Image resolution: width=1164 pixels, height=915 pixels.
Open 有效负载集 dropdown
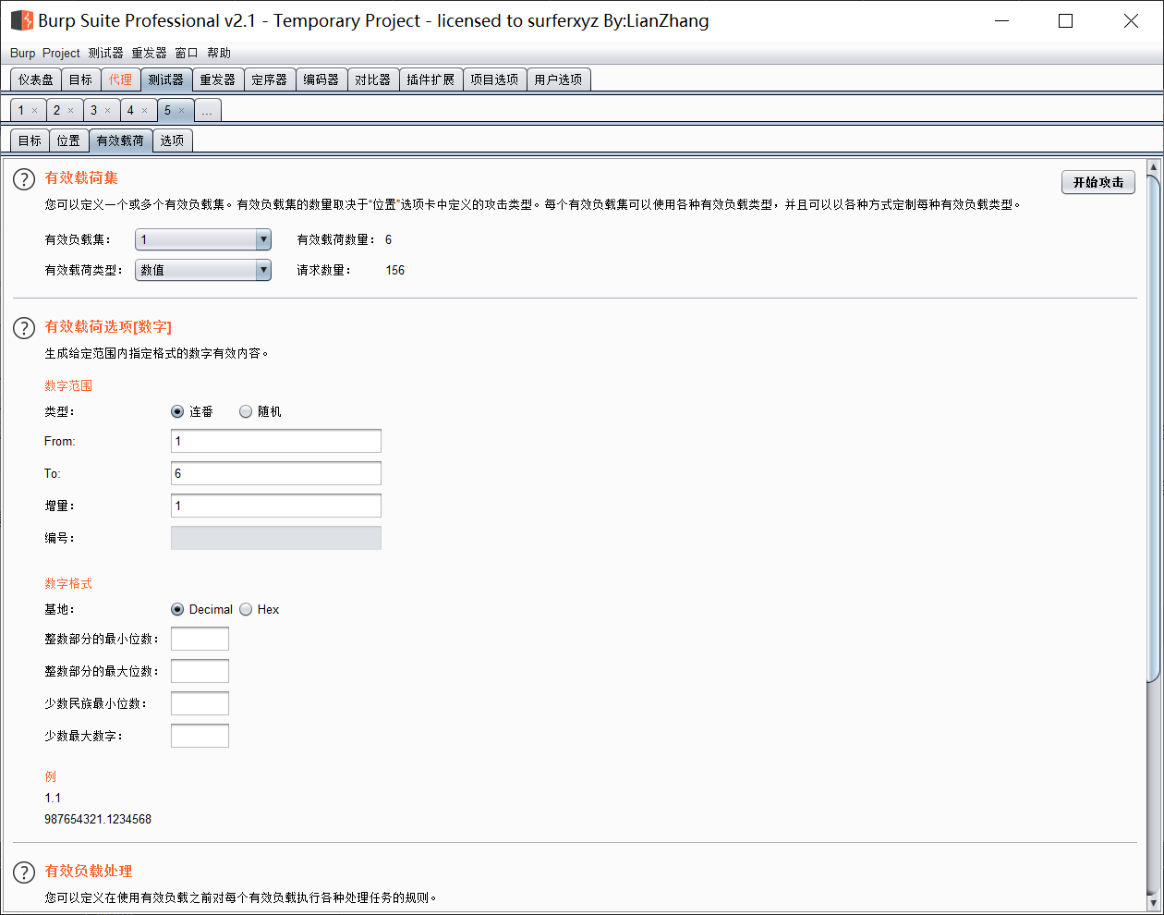point(203,239)
